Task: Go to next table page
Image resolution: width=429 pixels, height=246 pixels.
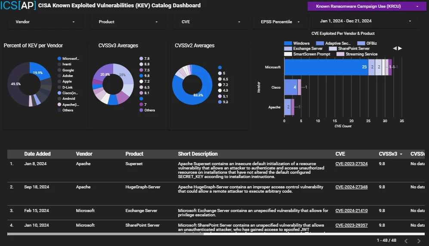Action: 419,240
